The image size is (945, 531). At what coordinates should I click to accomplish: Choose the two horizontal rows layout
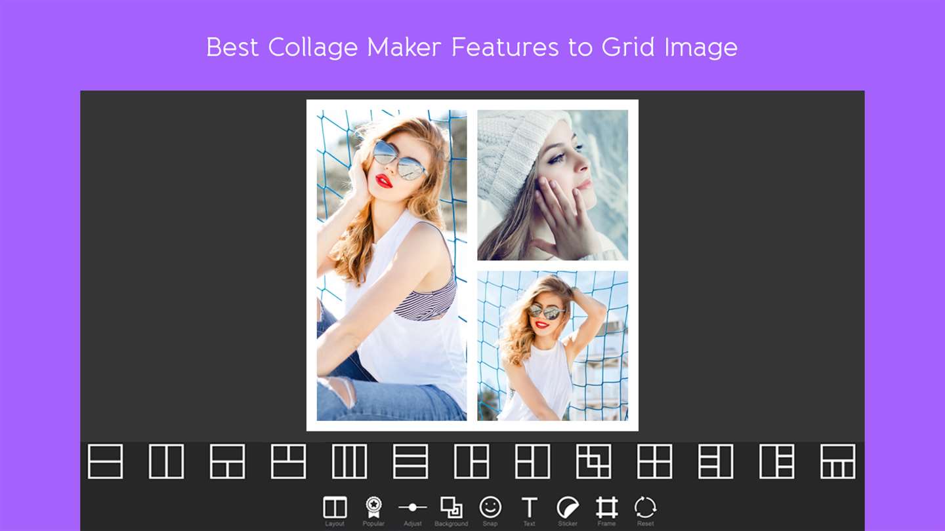[x=105, y=462]
